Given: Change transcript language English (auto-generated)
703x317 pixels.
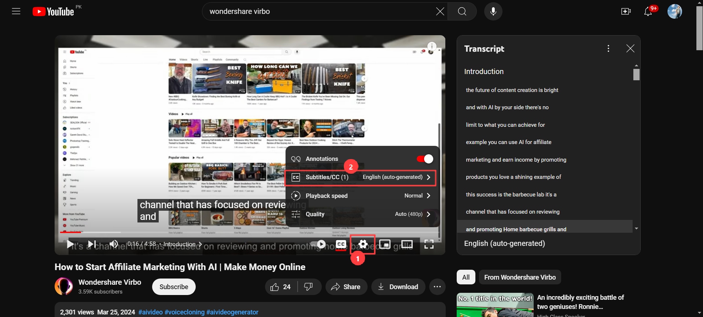Looking at the screenshot, I should click(504, 243).
